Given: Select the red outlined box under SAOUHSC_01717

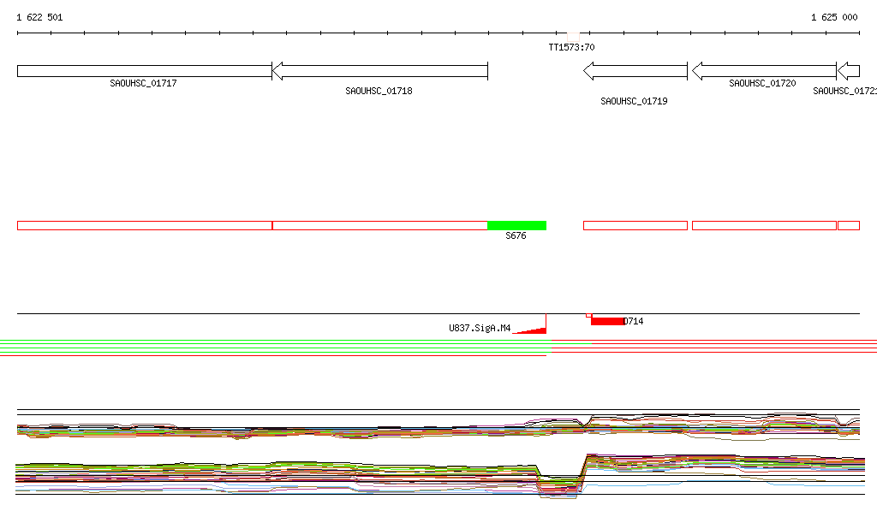Looking at the screenshot, I should coord(144,225).
